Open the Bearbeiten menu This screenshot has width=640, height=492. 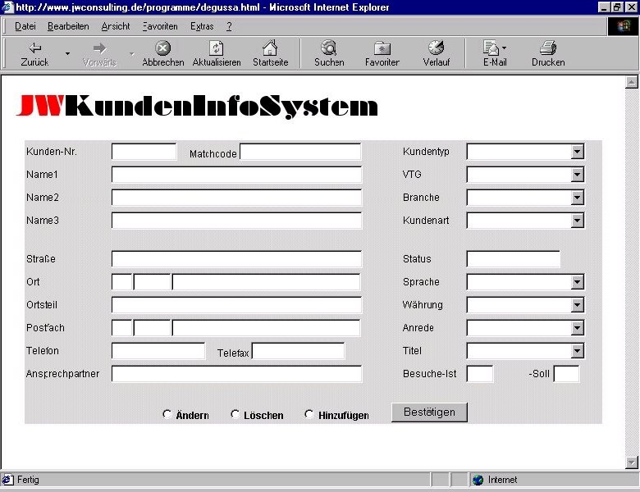click(x=68, y=26)
